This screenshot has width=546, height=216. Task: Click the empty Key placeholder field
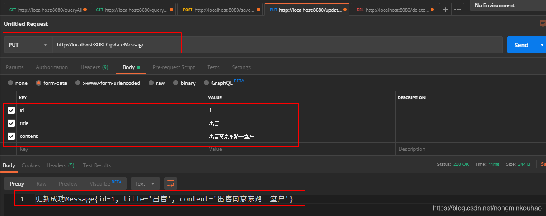[111, 149]
